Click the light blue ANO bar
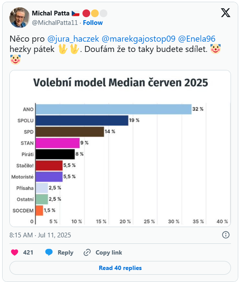240x282 pixels. (113, 109)
